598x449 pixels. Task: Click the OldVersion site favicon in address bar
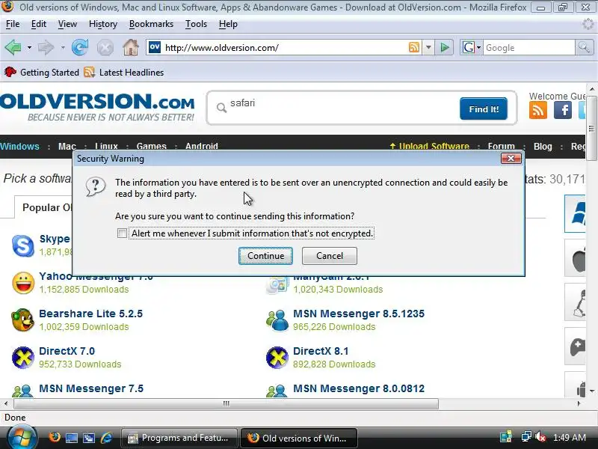(x=155, y=47)
